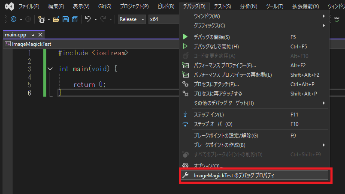Save the current file with Save icon
The height and width of the screenshot is (194, 345).
[66, 19]
